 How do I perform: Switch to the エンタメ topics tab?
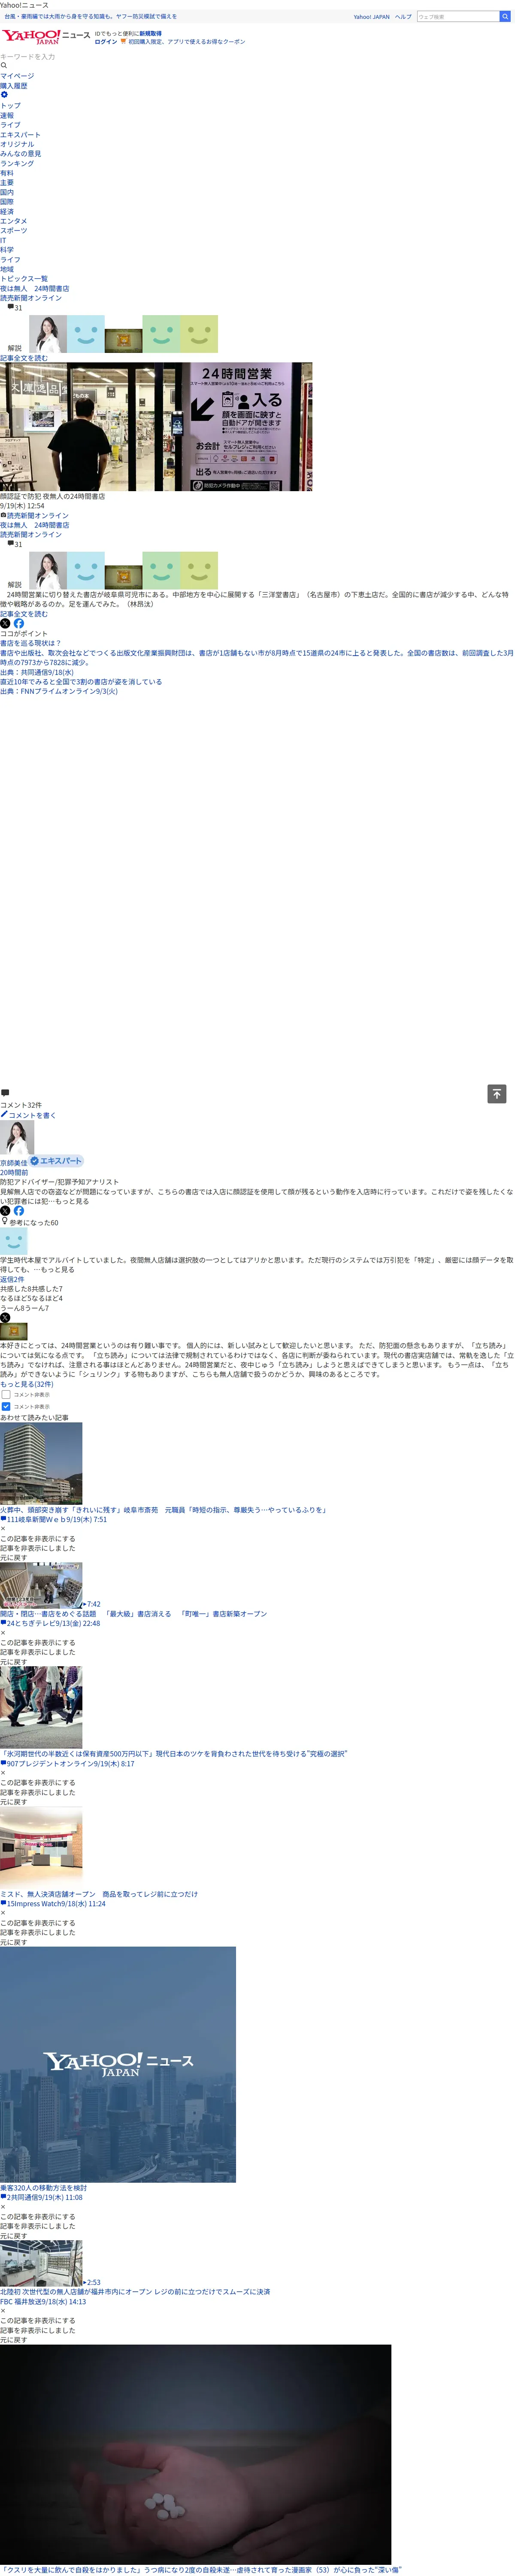pos(14,221)
